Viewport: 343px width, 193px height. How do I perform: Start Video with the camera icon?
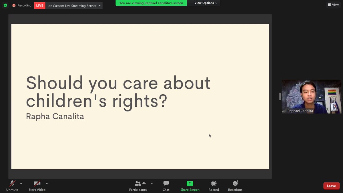pos(37,186)
